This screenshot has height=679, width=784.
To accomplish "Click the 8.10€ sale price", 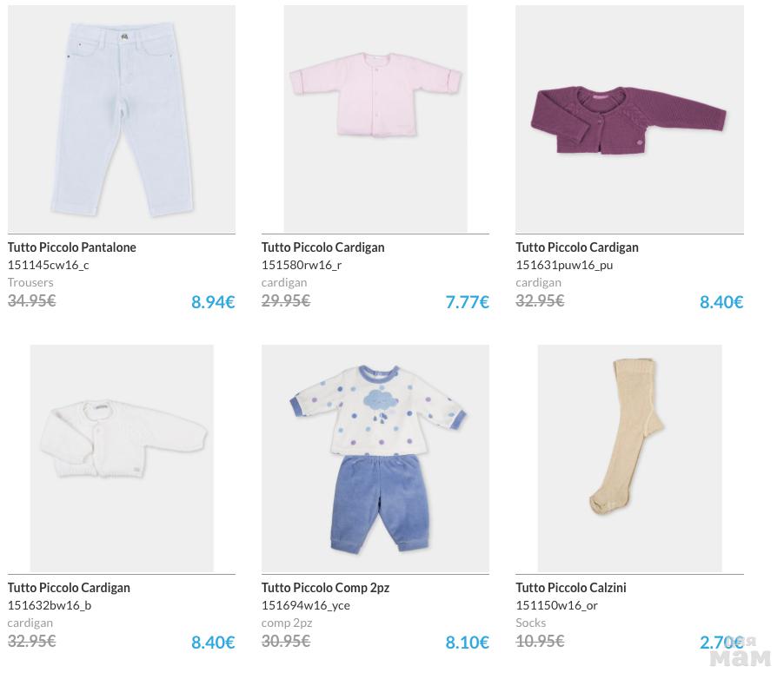I will click(x=467, y=643).
